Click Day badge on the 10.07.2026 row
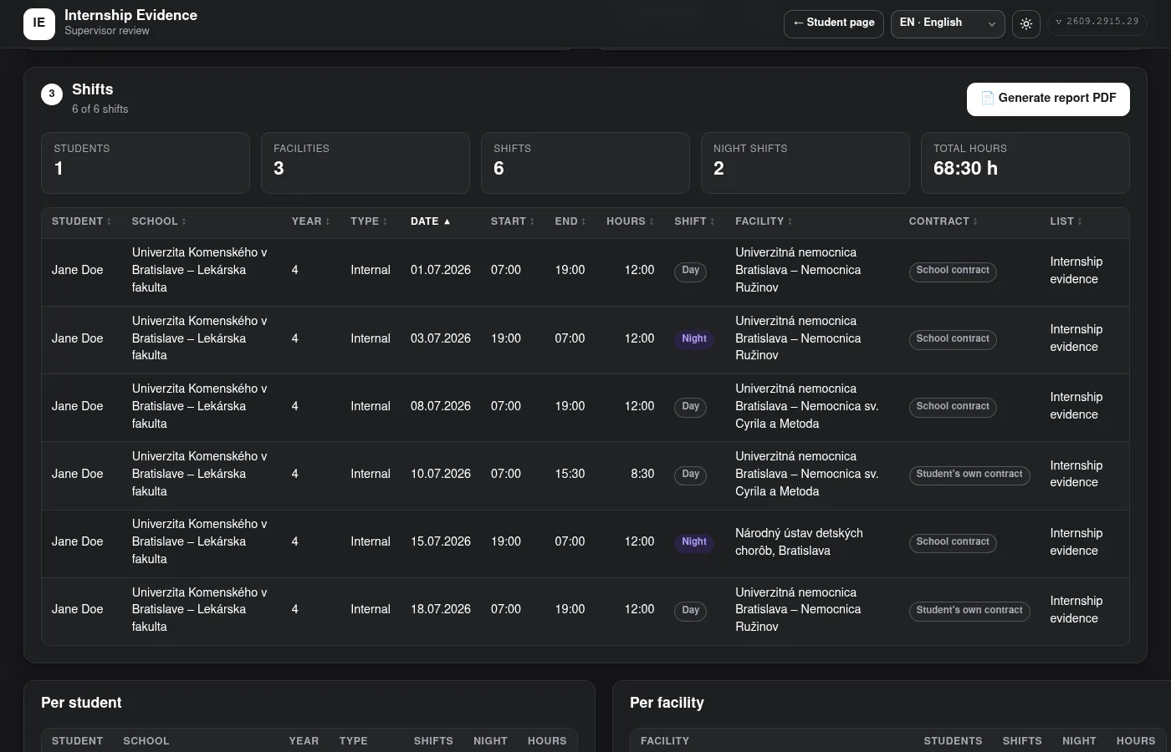Screen dimensions: 1171x752 690,474
